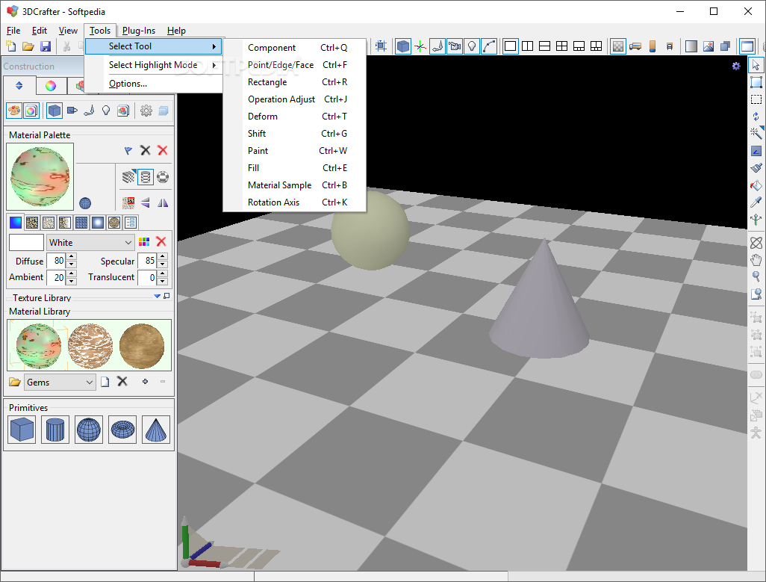Click the Translucent value field
The width and height of the screenshot is (766, 582).
tap(148, 278)
